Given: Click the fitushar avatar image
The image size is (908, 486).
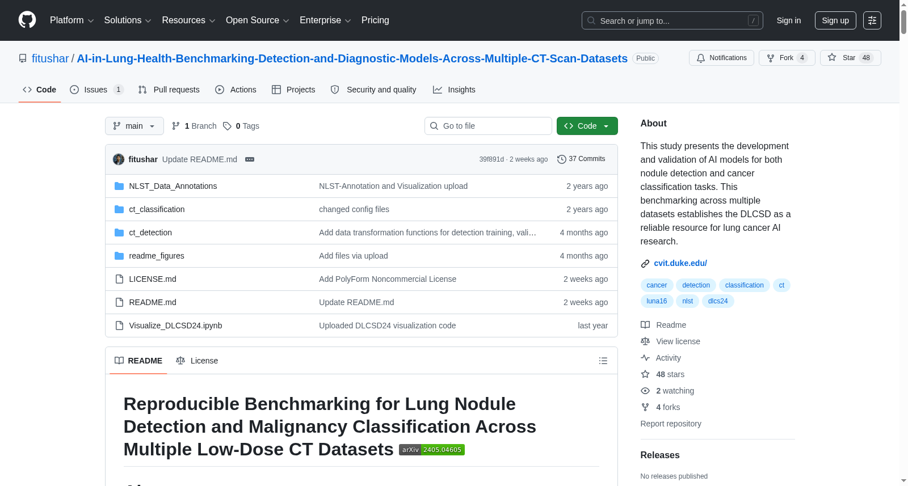Looking at the screenshot, I should (x=119, y=159).
